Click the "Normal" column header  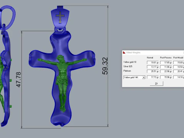pos(150,58)
